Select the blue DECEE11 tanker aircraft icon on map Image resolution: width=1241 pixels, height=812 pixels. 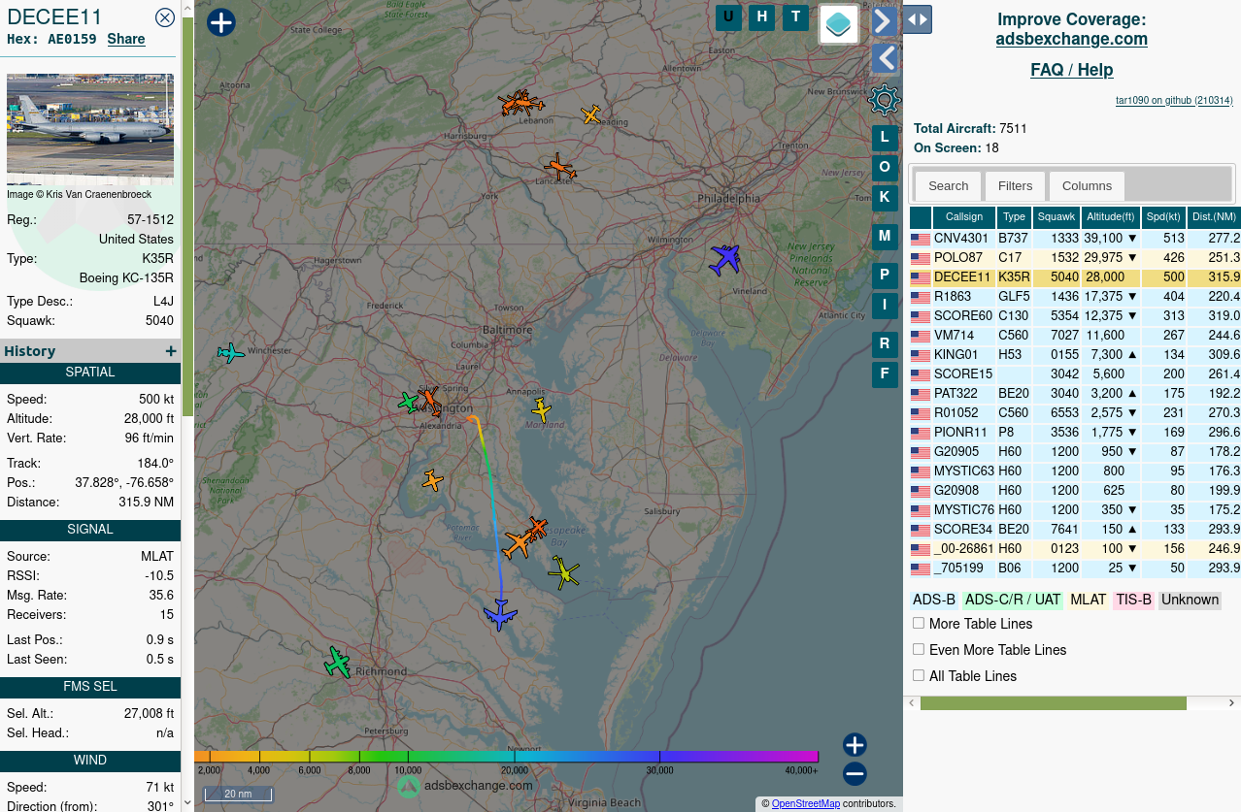(500, 614)
